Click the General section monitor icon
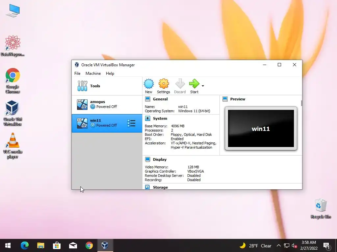 pyautogui.click(x=147, y=99)
